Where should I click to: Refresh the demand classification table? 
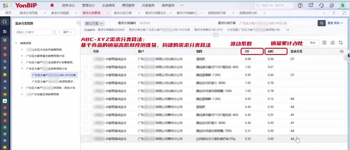tap(340, 43)
